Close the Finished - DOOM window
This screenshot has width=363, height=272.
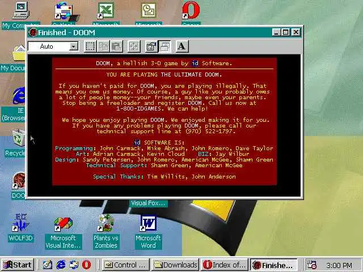click(x=296, y=32)
